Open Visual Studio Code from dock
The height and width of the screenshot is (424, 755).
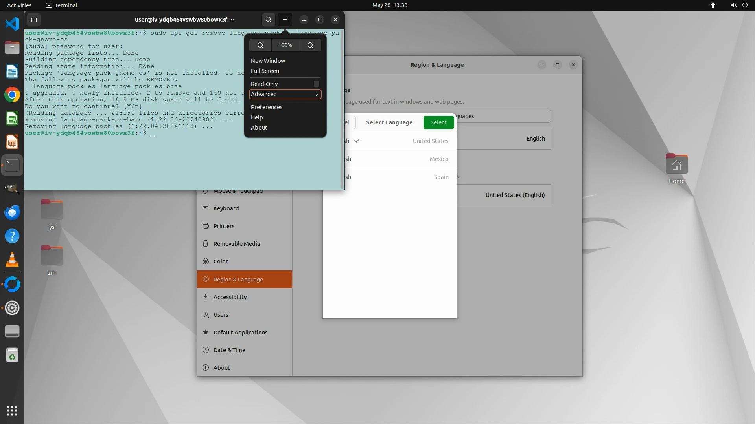point(12,24)
